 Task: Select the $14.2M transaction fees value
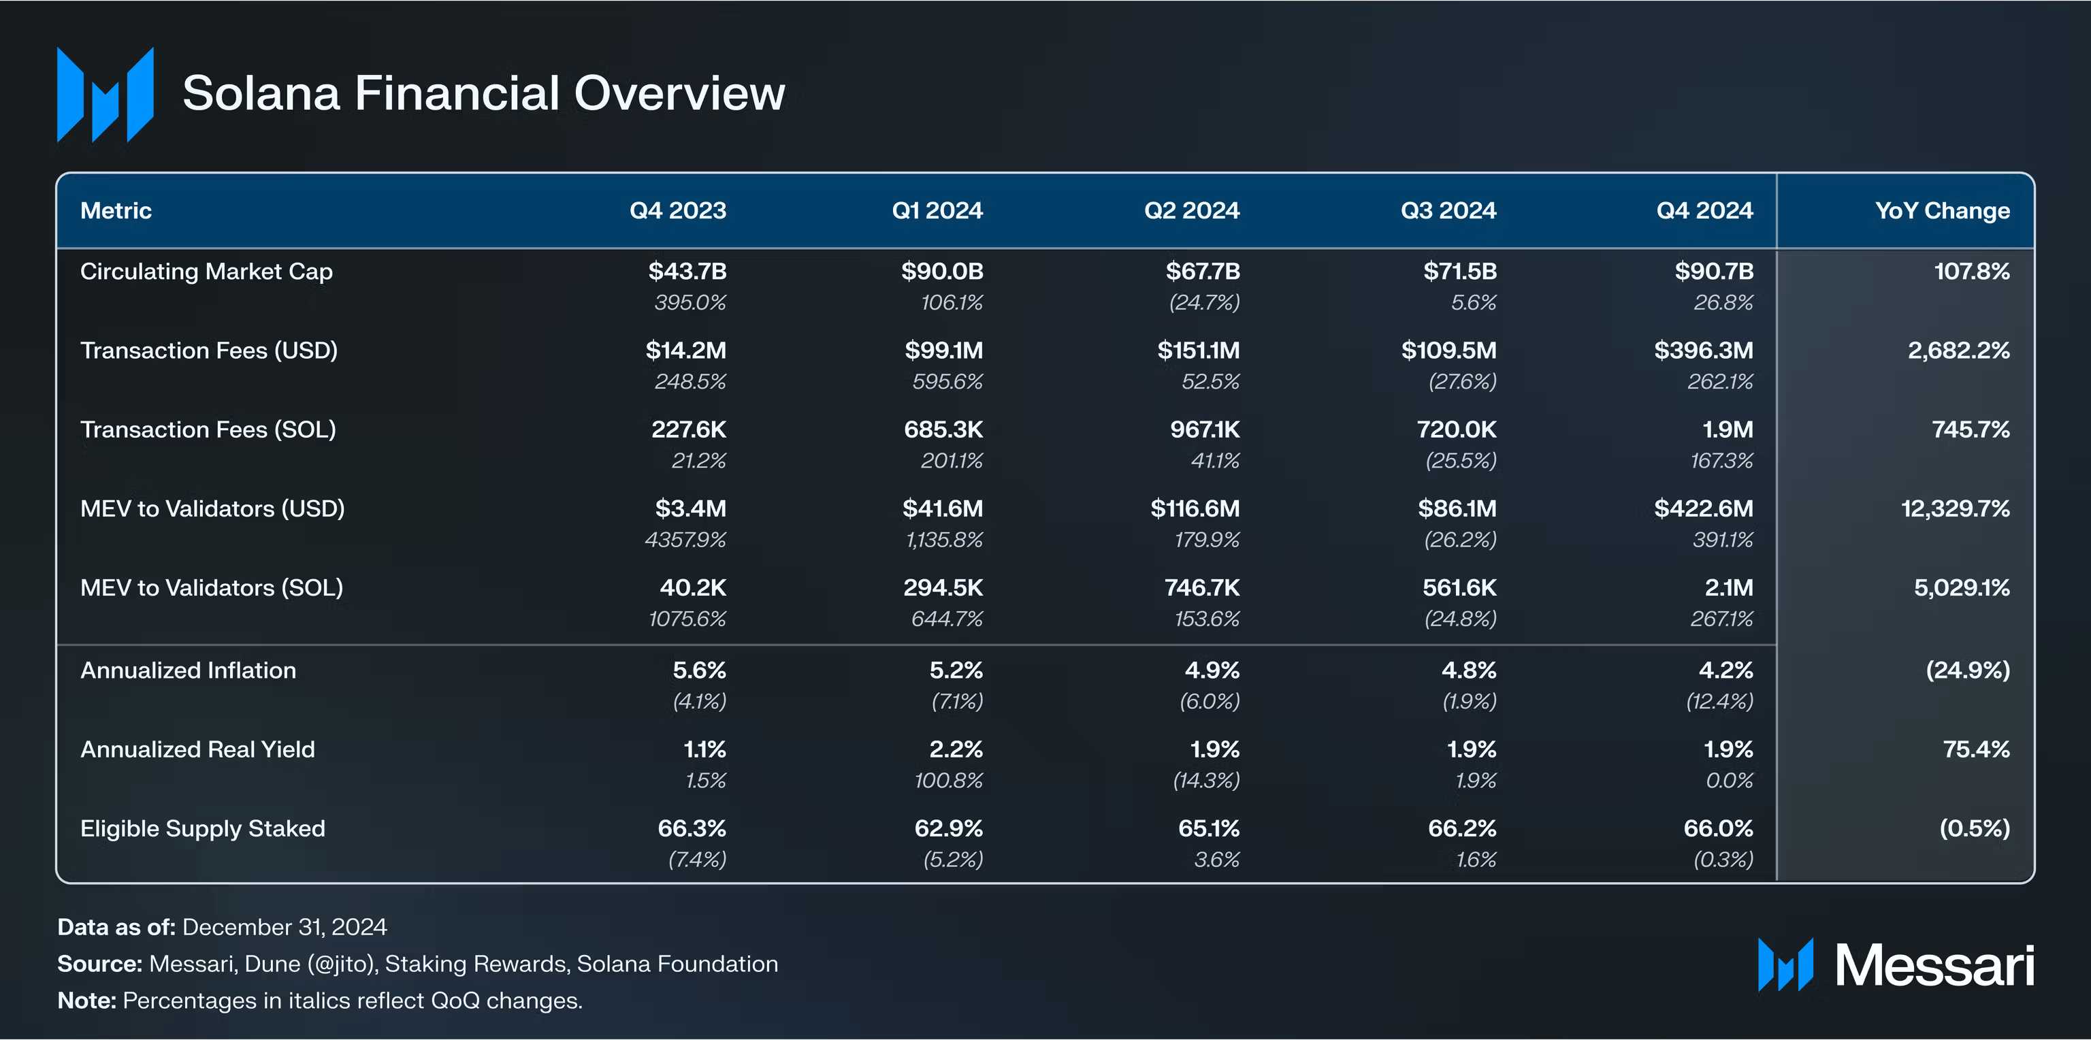(686, 351)
